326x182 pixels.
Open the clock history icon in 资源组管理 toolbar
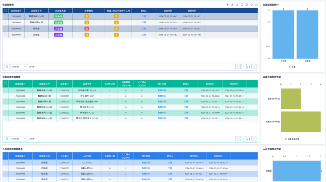click(242, 5)
